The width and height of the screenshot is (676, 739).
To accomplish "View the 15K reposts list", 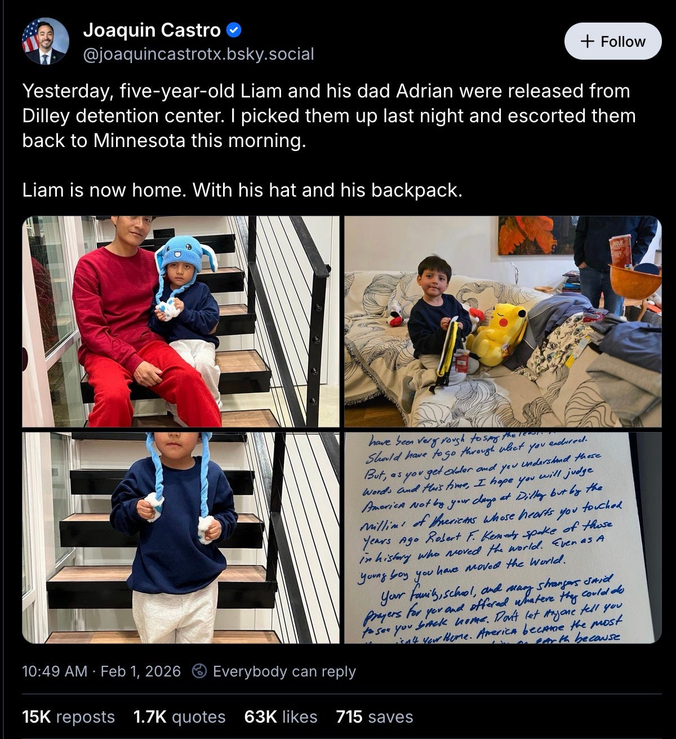I will (68, 717).
